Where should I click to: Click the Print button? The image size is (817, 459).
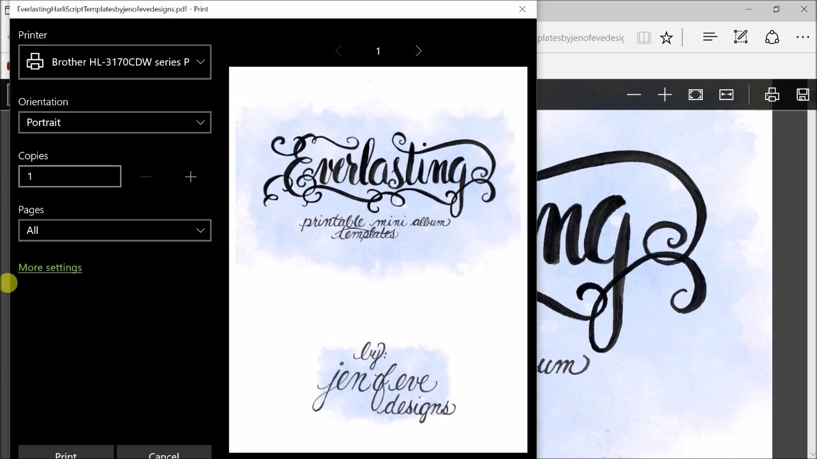click(x=66, y=452)
